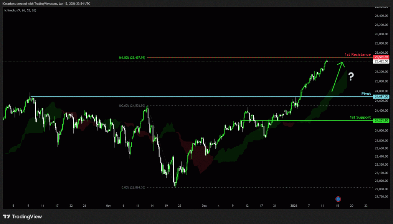Select the 1st Resistance text label
The image size is (393, 224).
click(x=357, y=54)
